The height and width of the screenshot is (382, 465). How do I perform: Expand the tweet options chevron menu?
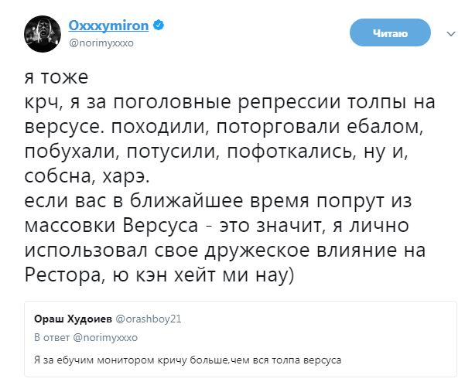click(x=450, y=33)
